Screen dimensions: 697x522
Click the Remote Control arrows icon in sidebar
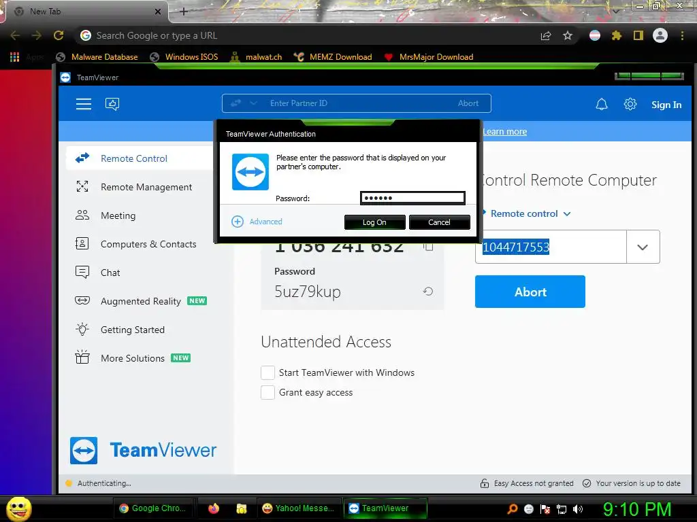pos(82,158)
